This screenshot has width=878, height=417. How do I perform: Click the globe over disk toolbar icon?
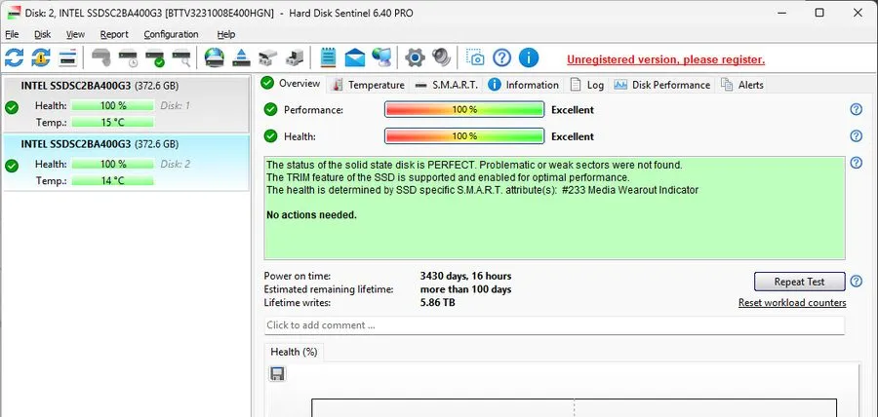(215, 57)
